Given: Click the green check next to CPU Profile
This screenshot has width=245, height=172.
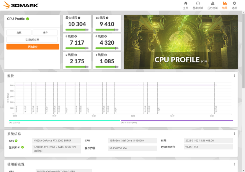Looking at the screenshot, I should click(x=28, y=19).
